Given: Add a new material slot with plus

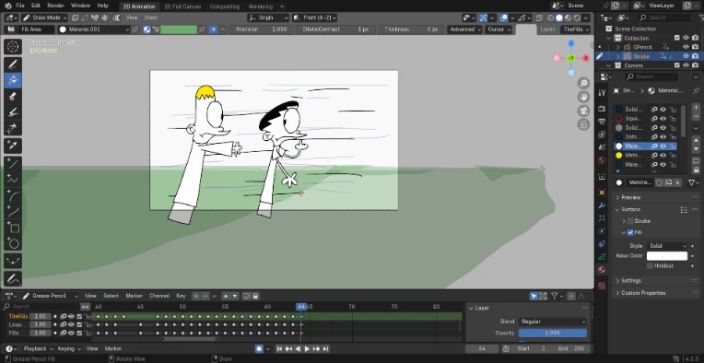Looking at the screenshot, I should click(x=697, y=108).
